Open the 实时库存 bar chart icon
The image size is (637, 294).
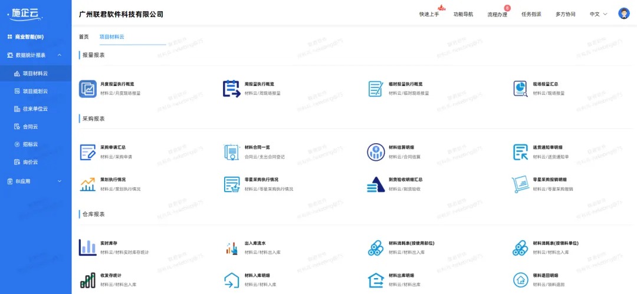pos(88,247)
